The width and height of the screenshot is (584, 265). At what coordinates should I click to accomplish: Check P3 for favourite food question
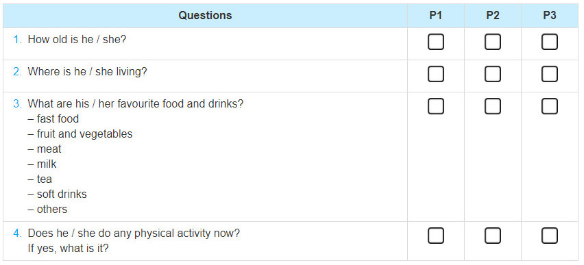tap(549, 106)
